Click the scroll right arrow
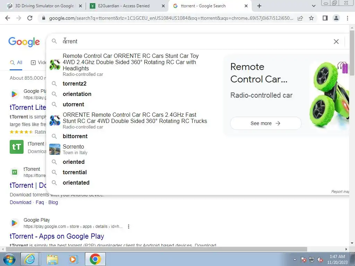 346,249
